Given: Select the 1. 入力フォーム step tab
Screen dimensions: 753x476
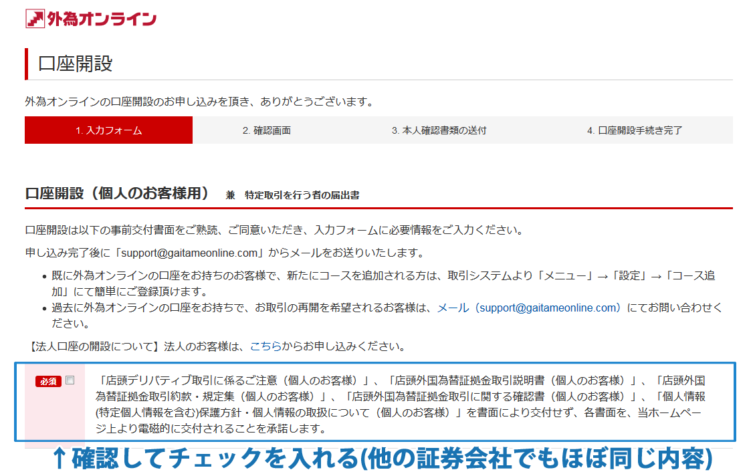Looking at the screenshot, I should 108,130.
